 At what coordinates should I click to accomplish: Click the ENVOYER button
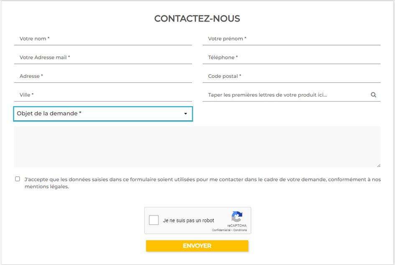click(197, 246)
